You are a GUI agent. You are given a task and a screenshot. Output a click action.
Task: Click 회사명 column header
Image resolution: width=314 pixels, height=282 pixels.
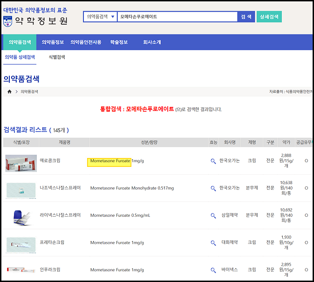coord(230,142)
